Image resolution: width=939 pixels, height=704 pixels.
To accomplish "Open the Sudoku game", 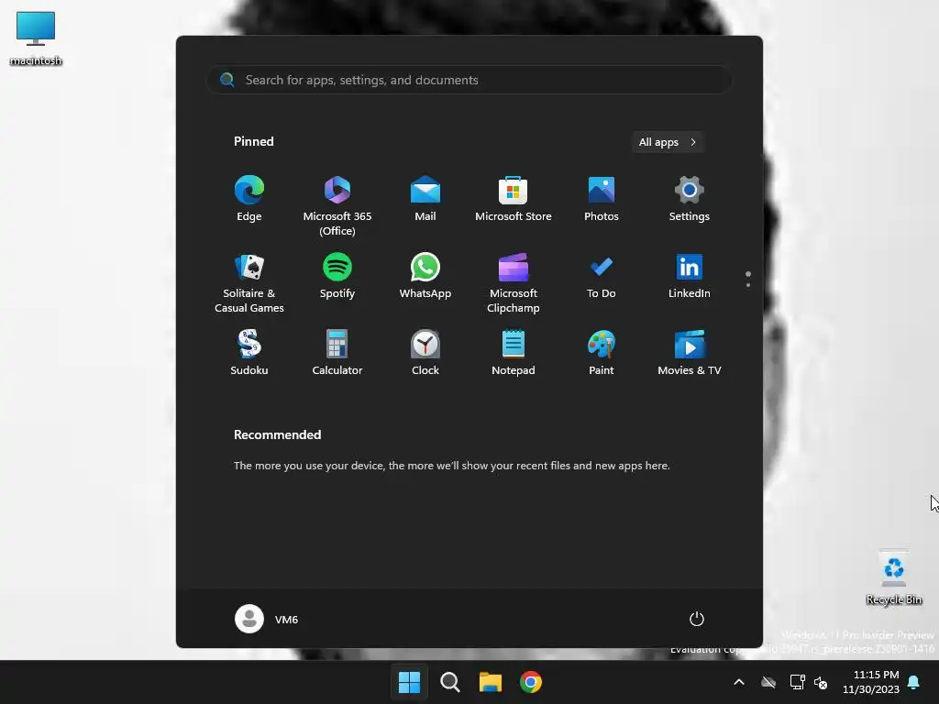I will pyautogui.click(x=249, y=353).
